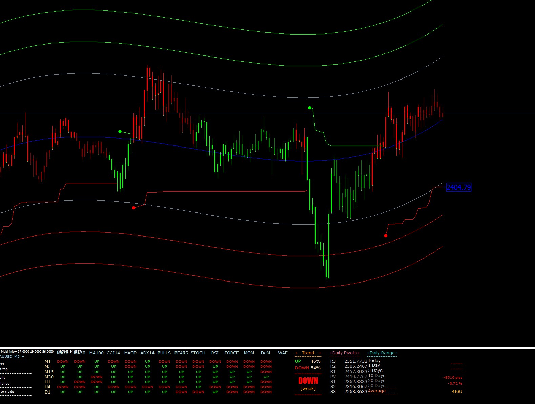The image size is (535, 404).
Task: Click the S3 pivot value 2268.3633
Action: (356, 392)
